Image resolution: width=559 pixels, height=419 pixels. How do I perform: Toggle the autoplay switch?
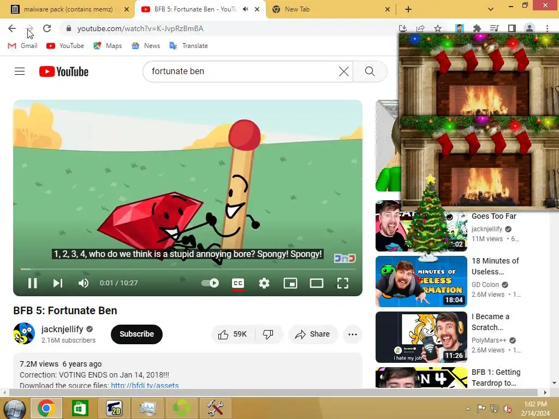[210, 283]
